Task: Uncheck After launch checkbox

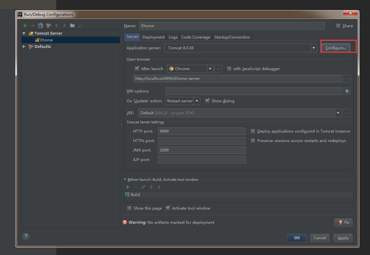Action: pos(137,68)
